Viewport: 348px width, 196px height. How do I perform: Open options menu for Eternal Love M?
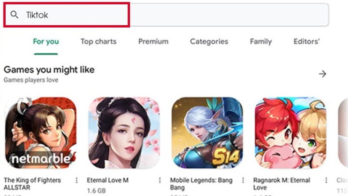click(160, 180)
